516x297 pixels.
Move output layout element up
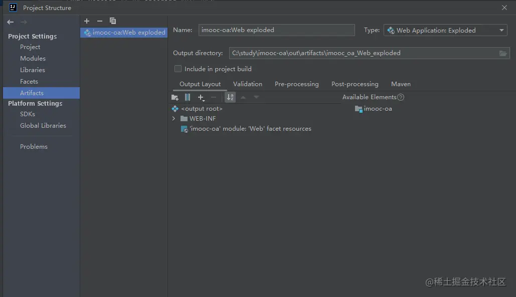coord(243,97)
